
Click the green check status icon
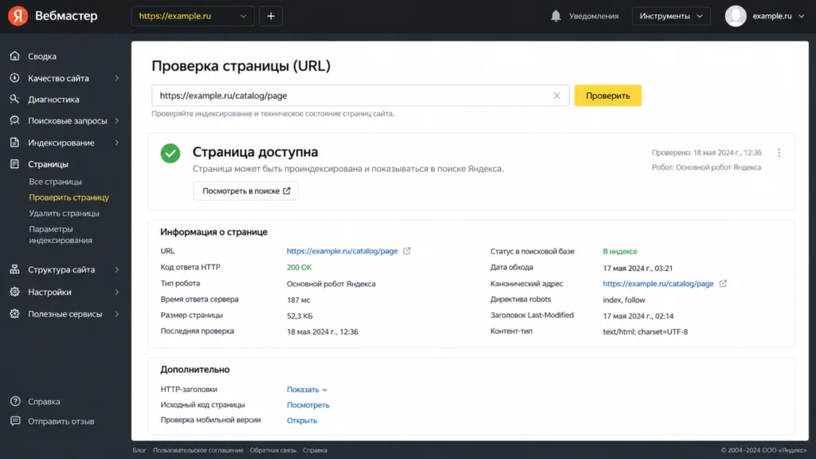coord(171,153)
